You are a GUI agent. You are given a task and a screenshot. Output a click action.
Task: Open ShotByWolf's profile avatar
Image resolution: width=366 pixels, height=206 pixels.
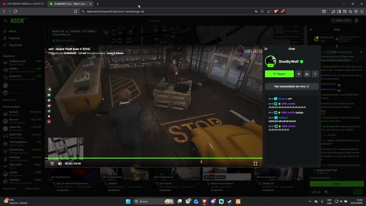270,61
